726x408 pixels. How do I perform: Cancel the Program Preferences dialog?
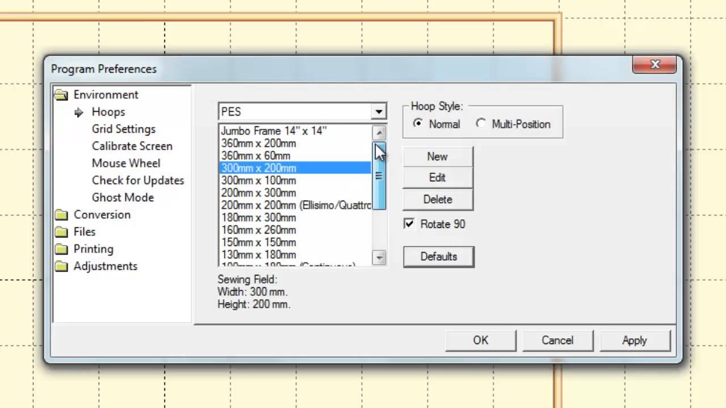click(x=558, y=340)
